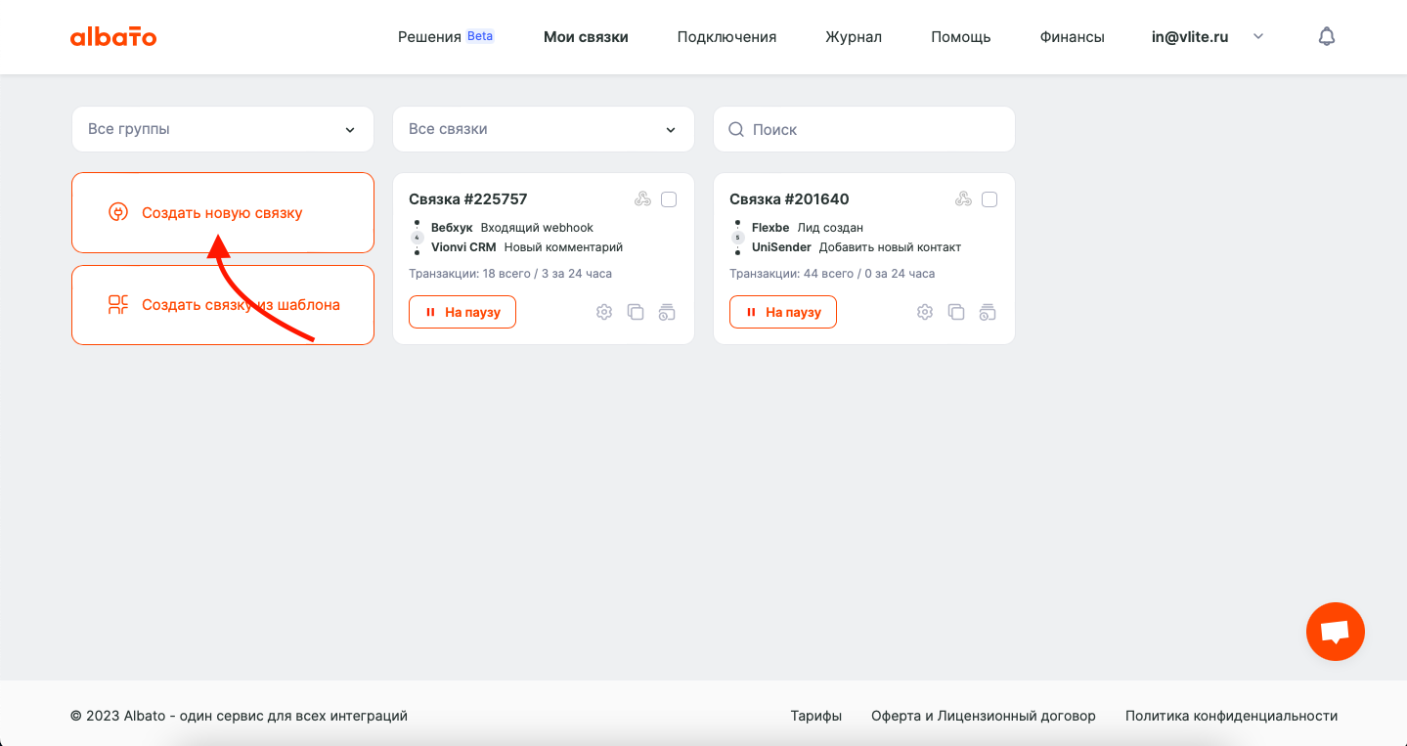Pause Связка #201640 with На паузу
Viewport: 1407px width, 746px height.
[783, 312]
